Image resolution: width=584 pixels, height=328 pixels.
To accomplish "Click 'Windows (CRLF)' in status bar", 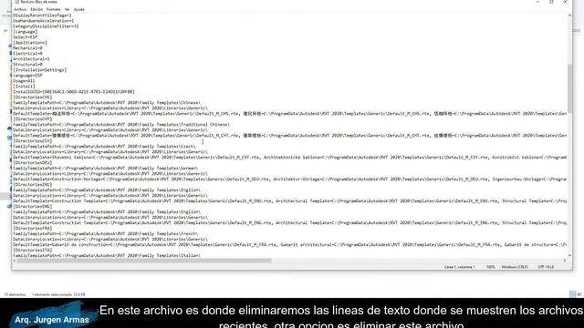I will coord(515,267).
